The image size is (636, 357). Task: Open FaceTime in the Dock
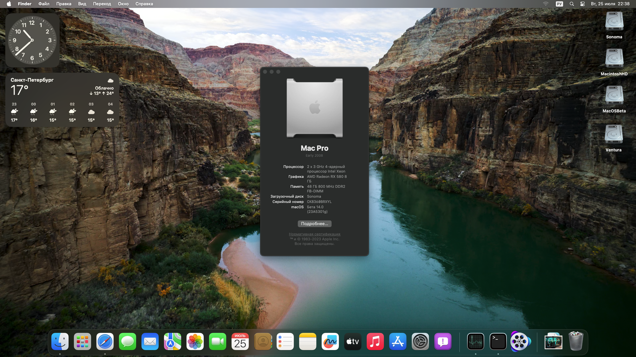(218, 341)
